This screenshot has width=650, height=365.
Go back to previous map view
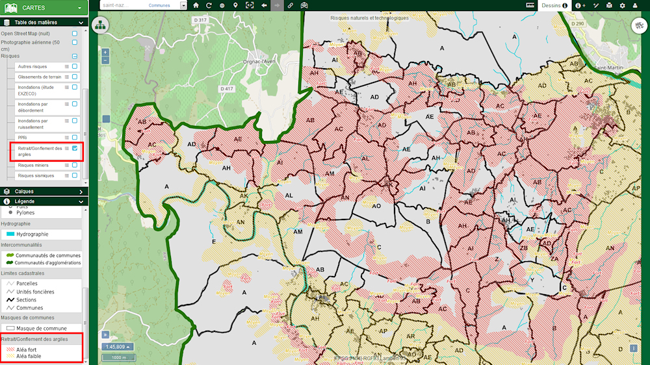click(264, 5)
